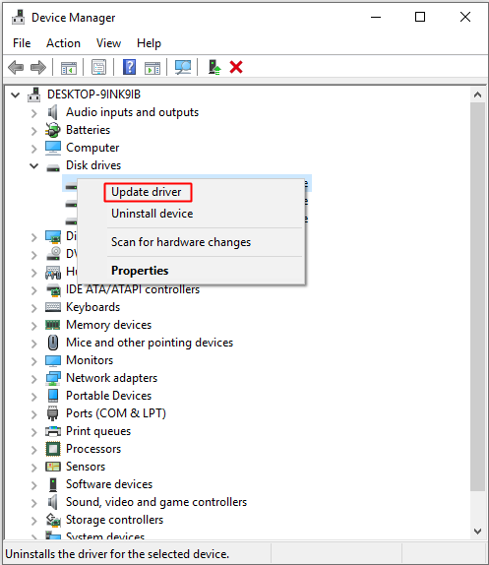
Task: Select the Keyboards tree item
Action: 92,307
